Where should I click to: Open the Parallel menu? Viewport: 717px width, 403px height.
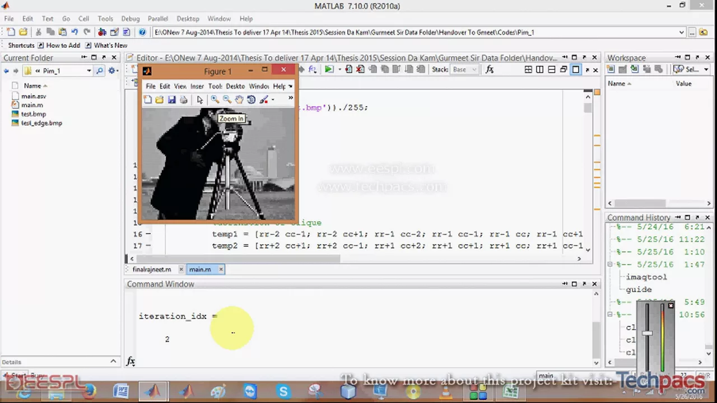pyautogui.click(x=158, y=18)
